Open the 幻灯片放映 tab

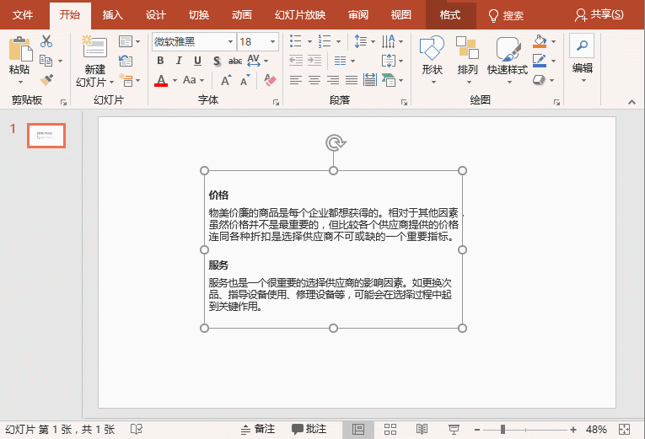point(300,15)
